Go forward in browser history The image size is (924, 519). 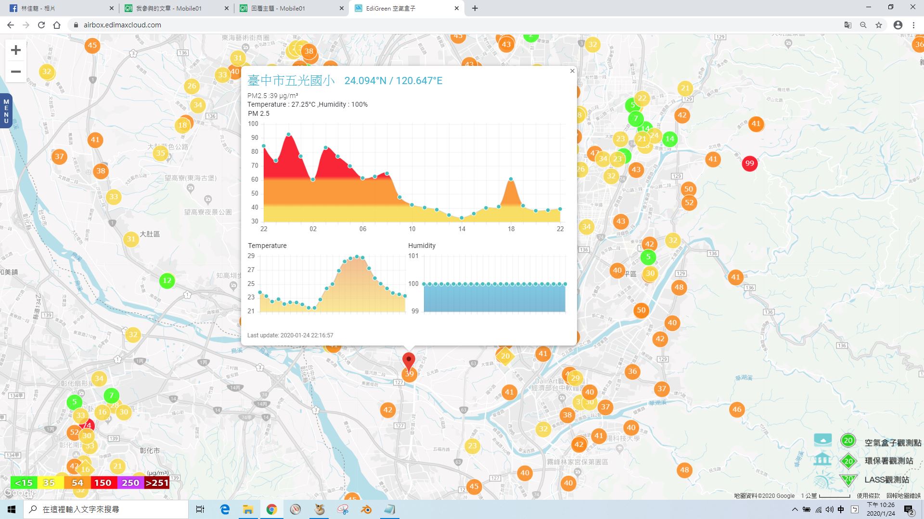point(26,25)
